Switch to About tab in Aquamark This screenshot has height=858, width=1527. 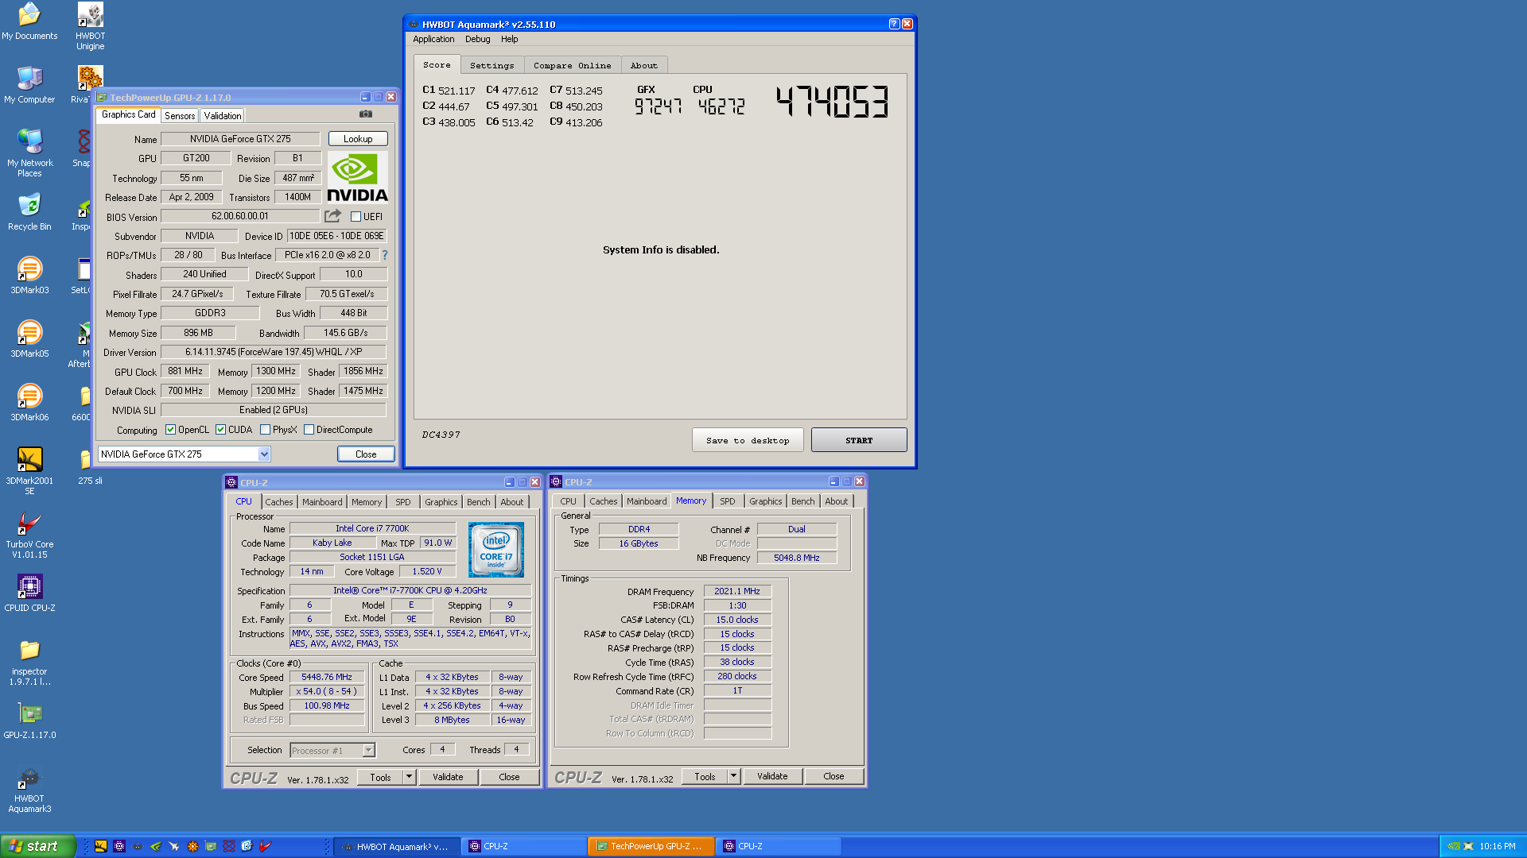click(x=643, y=65)
